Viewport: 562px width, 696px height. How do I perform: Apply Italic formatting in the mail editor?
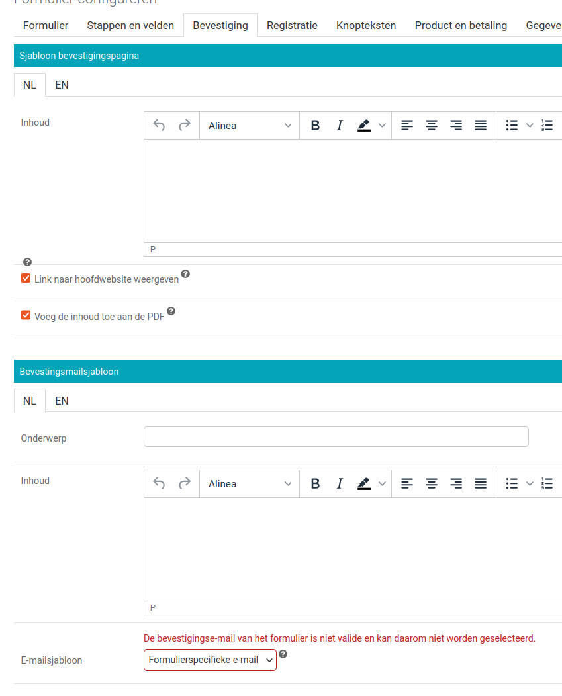click(340, 483)
